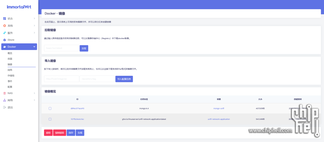This screenshot has width=324, height=142.
Task: Click the 退出 logout icon
Action: point(5,107)
